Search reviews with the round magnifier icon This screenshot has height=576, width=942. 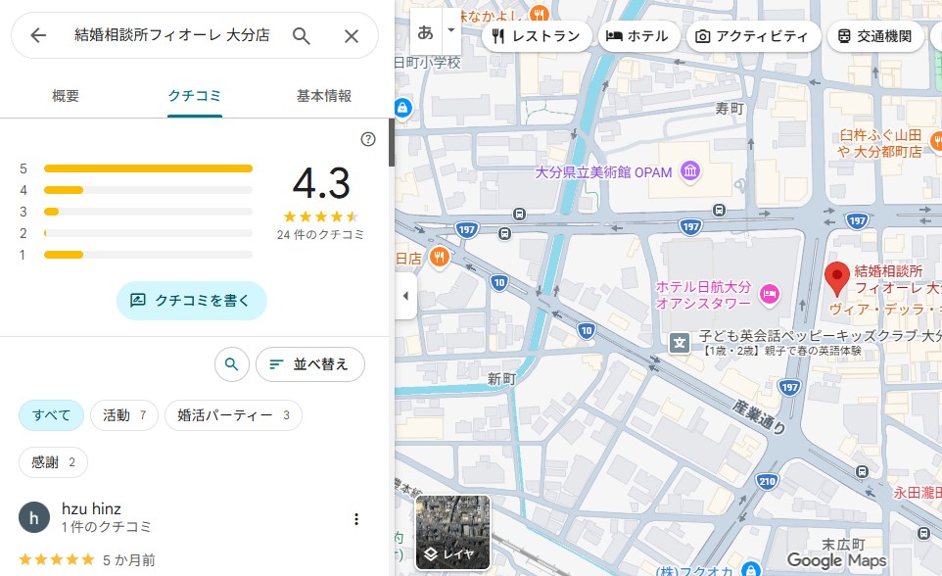(231, 364)
